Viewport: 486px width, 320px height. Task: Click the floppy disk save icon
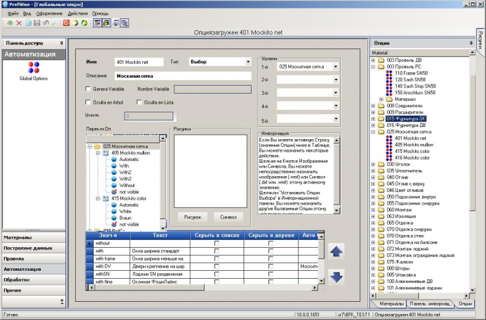(36, 22)
